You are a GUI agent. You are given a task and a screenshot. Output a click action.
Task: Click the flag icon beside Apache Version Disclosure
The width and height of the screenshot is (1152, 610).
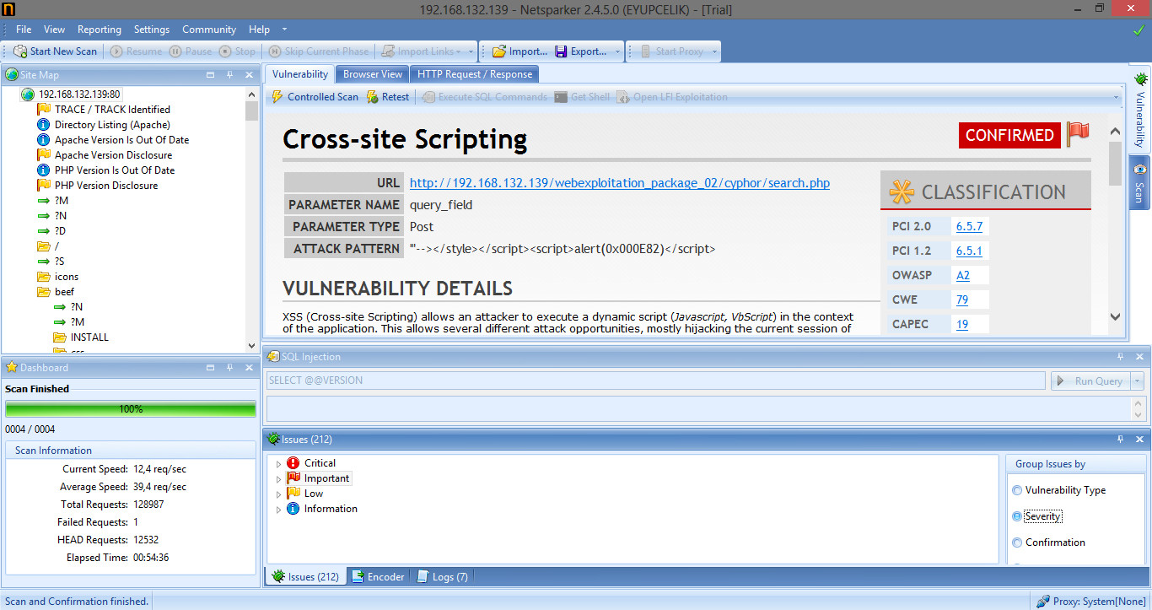tap(44, 155)
